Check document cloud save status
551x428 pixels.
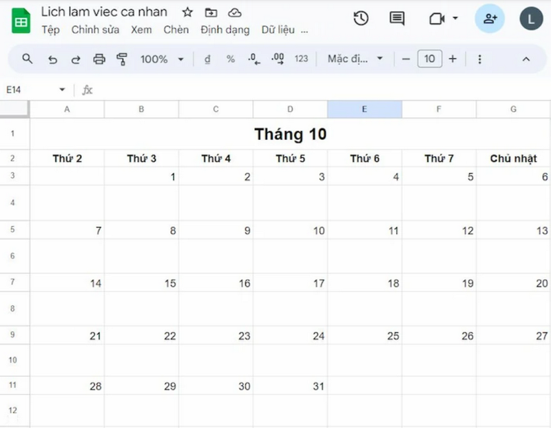tap(235, 12)
